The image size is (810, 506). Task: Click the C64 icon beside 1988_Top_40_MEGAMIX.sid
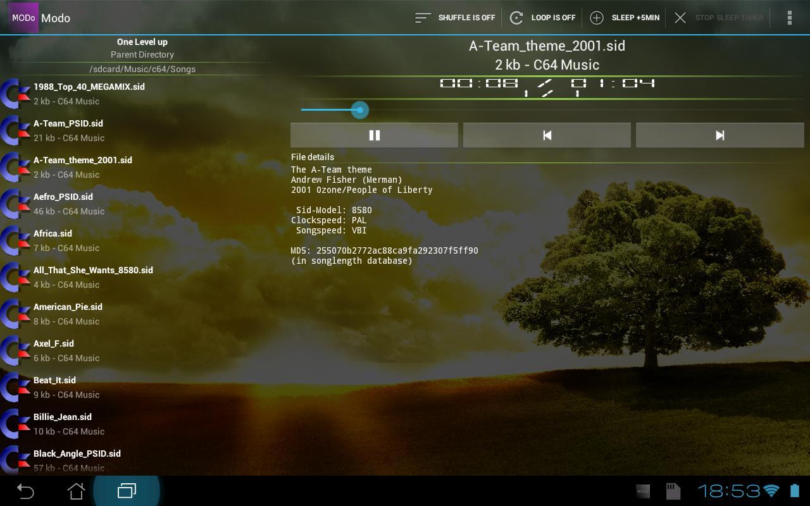click(x=15, y=94)
